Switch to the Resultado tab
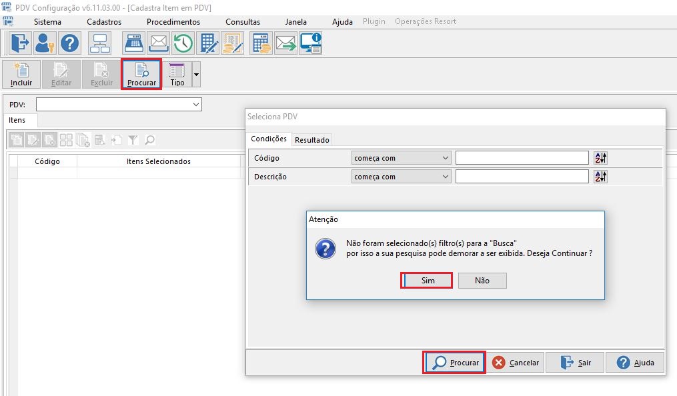The image size is (677, 396). (x=311, y=140)
